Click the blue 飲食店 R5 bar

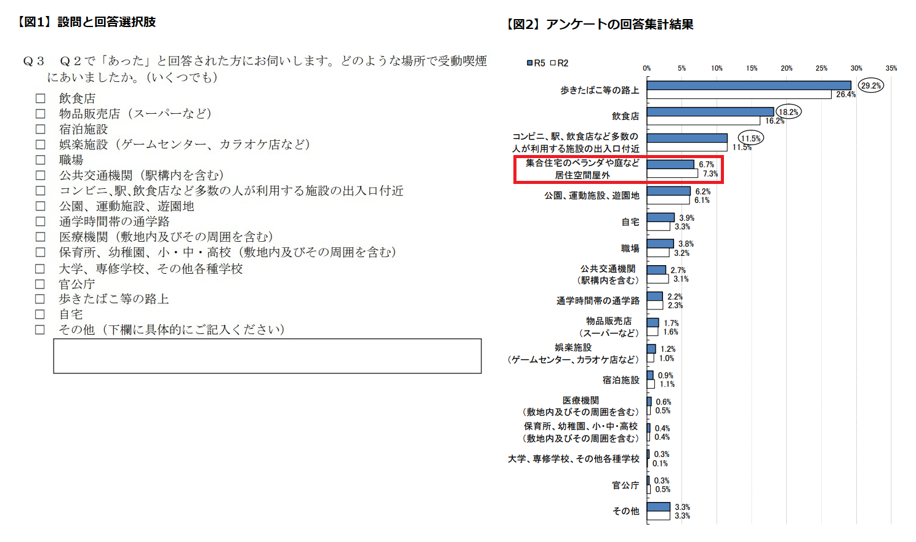(710, 112)
